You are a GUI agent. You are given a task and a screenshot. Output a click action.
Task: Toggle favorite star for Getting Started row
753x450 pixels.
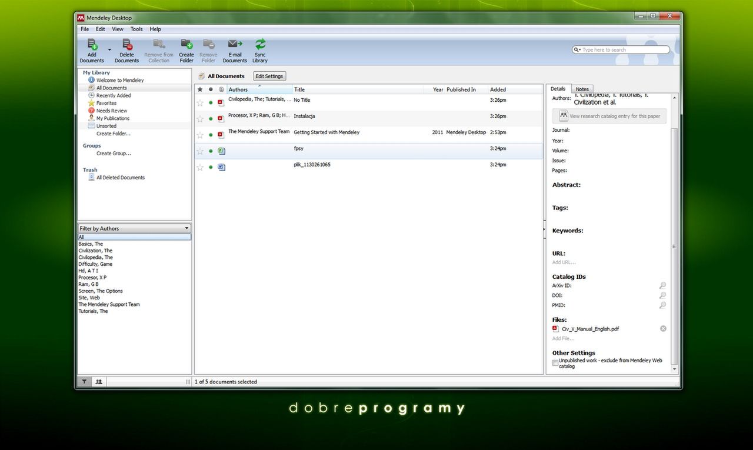(x=200, y=135)
